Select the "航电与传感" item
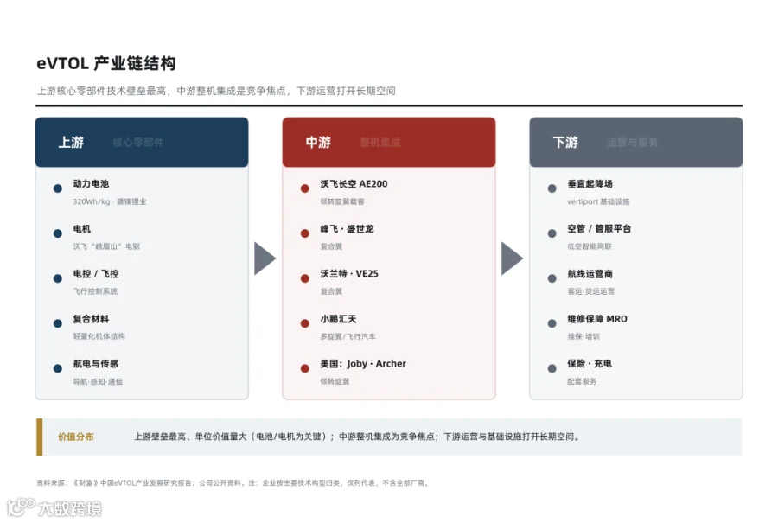This screenshot has height=523, width=778. point(96,364)
